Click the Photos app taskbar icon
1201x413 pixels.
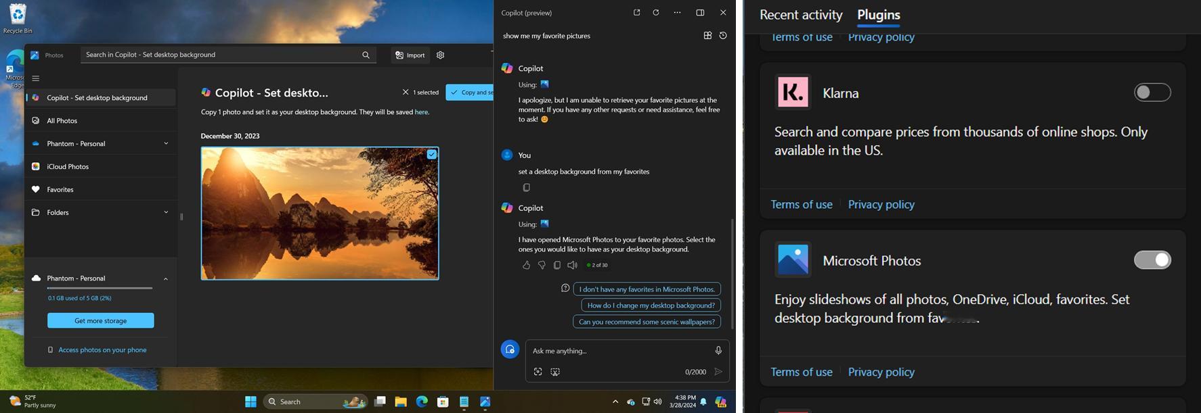click(x=485, y=402)
